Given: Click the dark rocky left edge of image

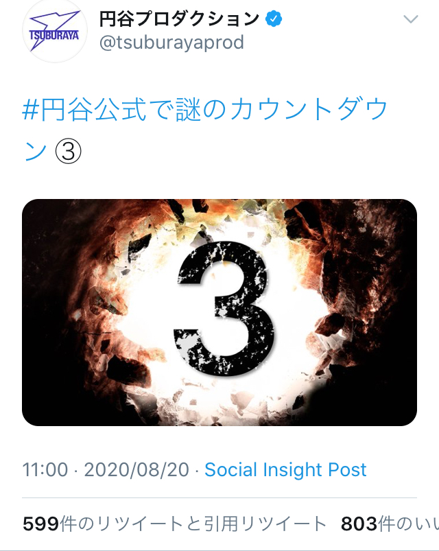Looking at the screenshot, I should point(46,313).
